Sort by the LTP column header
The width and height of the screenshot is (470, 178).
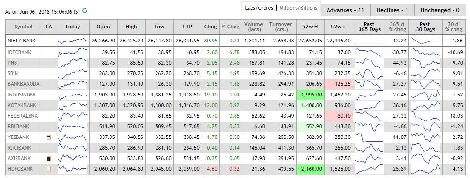(188, 27)
